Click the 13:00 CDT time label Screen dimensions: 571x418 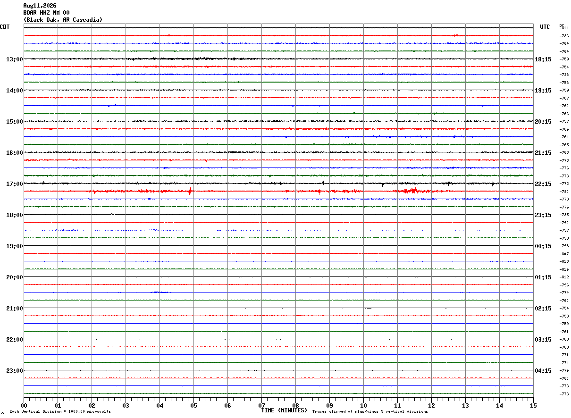tap(15, 59)
